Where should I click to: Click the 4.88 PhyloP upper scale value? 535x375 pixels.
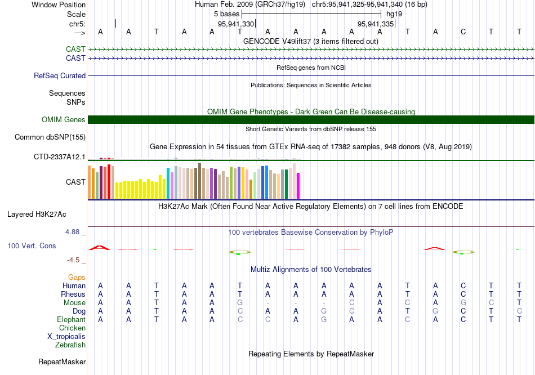[x=72, y=232]
